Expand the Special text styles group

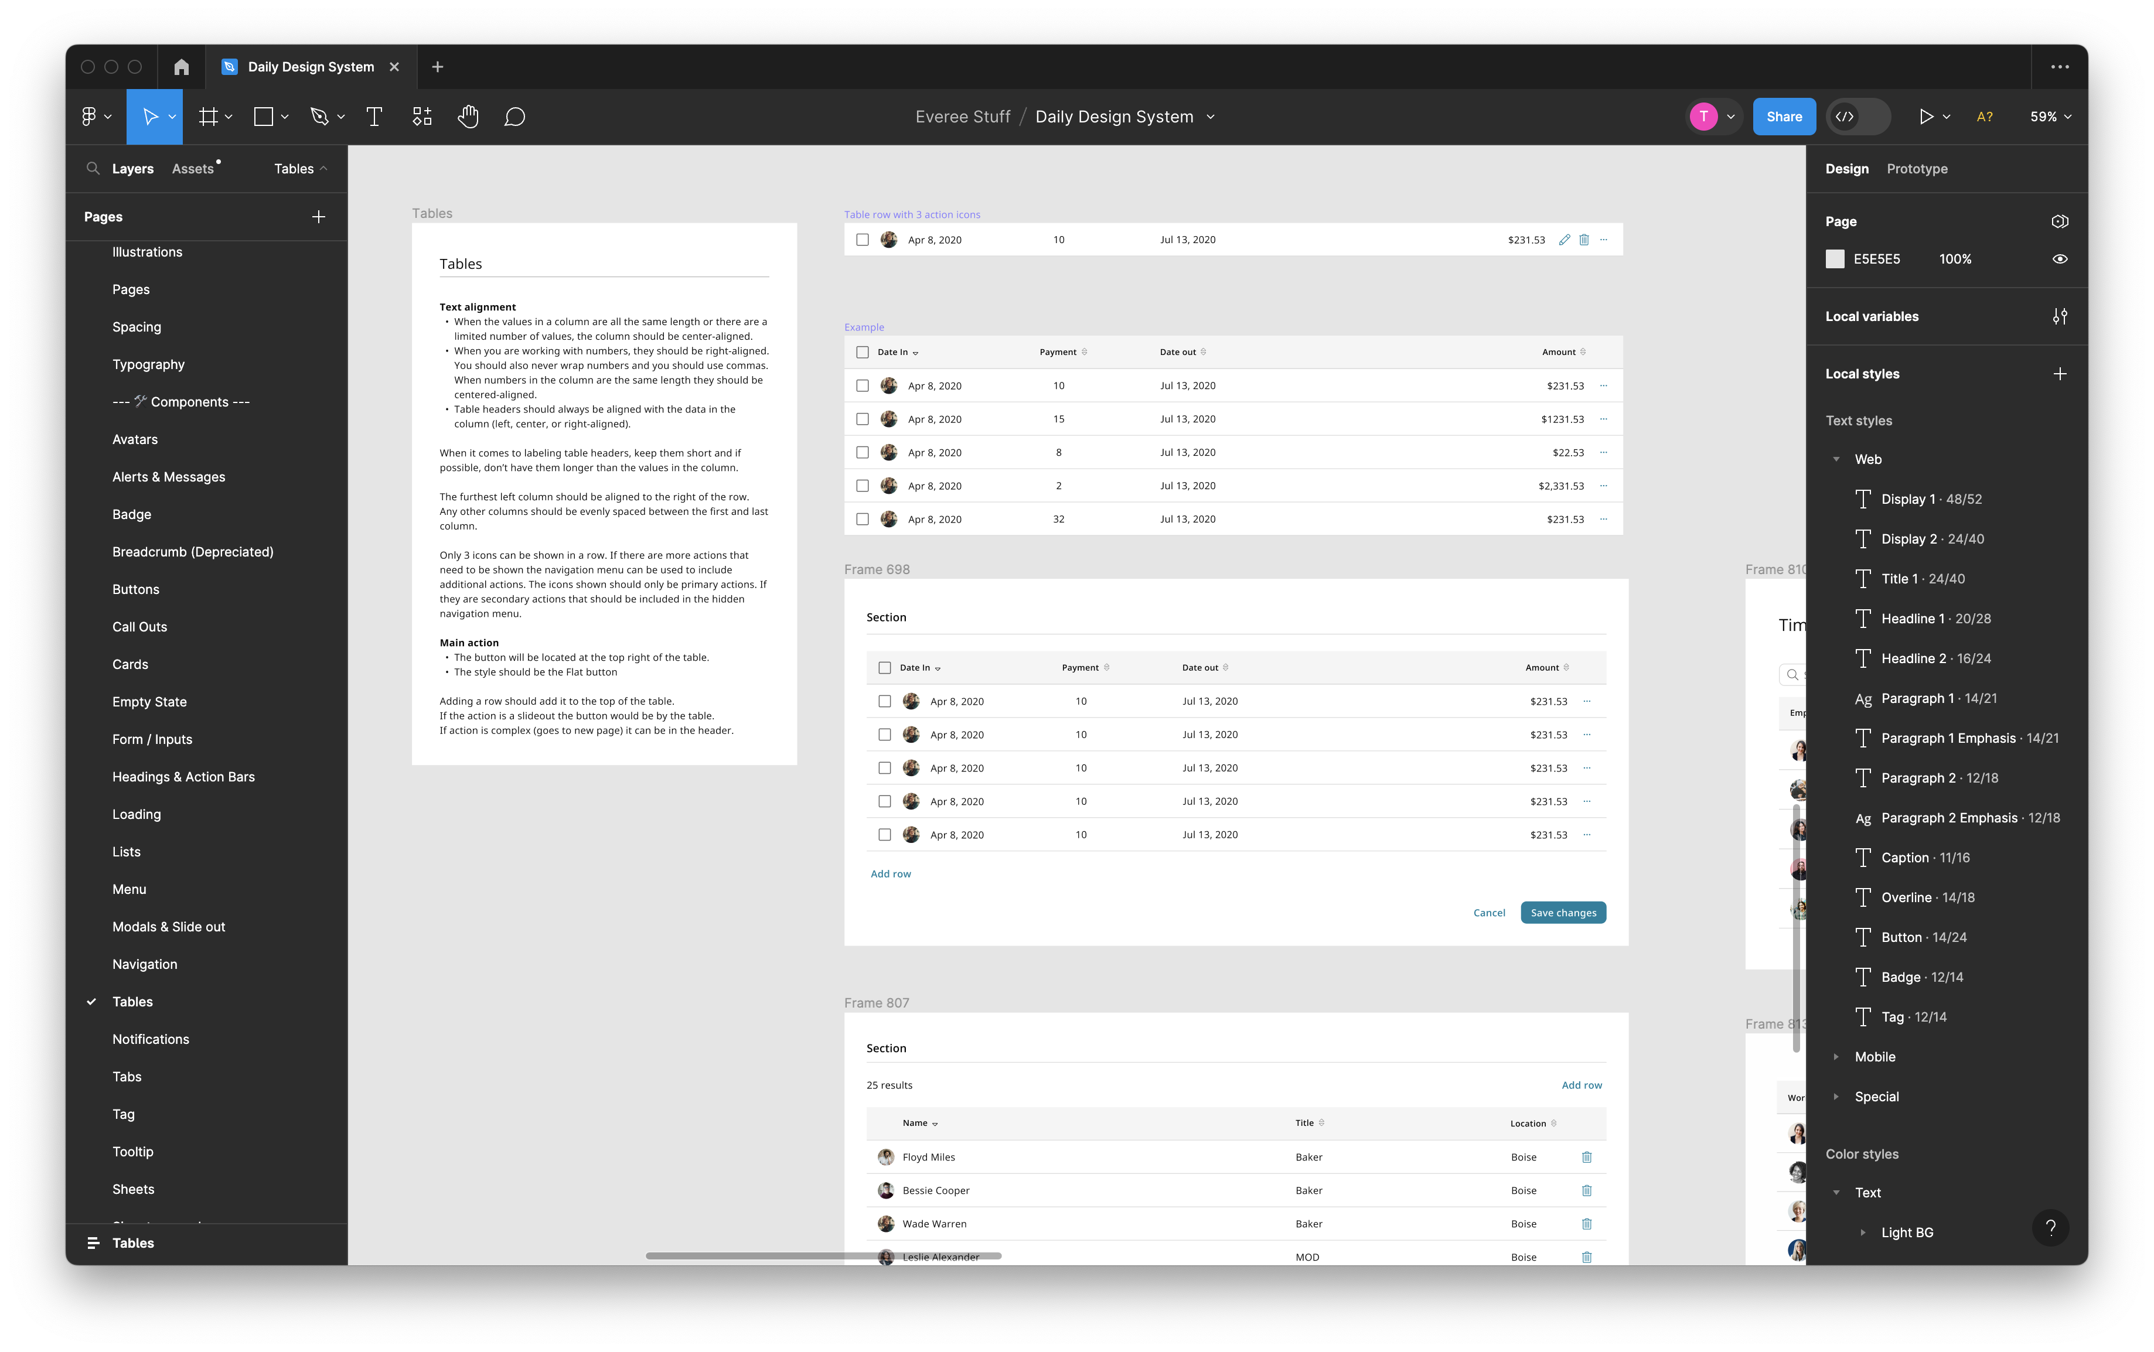pyautogui.click(x=1836, y=1096)
